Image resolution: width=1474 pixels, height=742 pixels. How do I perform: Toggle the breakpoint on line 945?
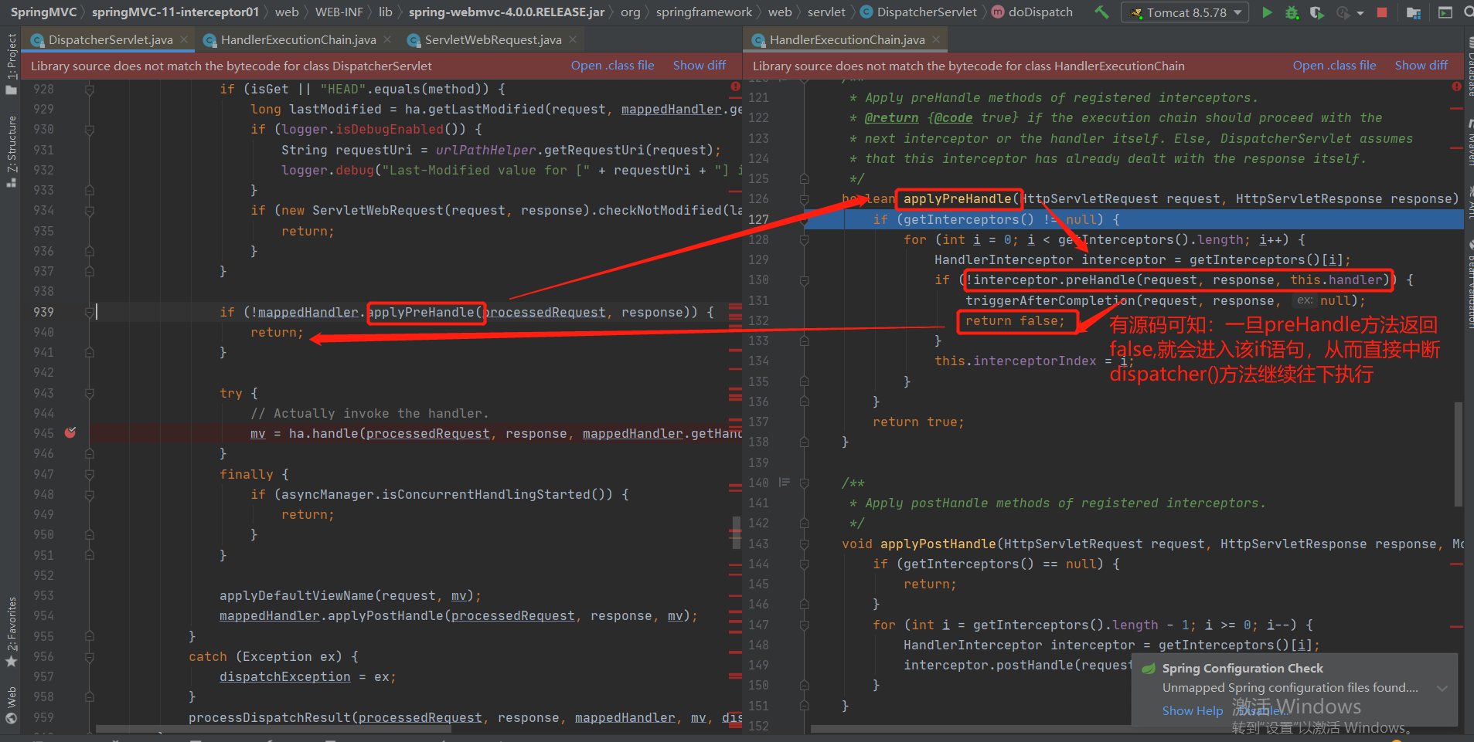tap(70, 433)
